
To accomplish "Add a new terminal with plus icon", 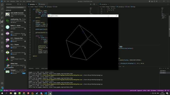I will (x=160, y=68).
